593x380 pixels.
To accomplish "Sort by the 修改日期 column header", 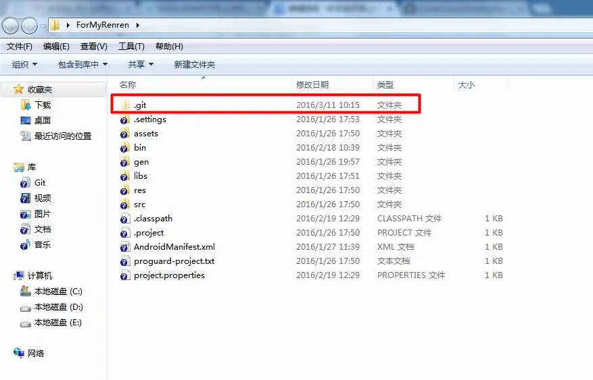I will point(312,84).
